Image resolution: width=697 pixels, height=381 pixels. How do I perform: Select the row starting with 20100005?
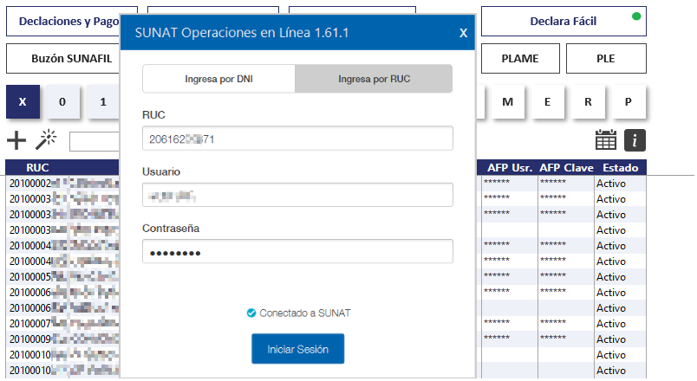coord(62,276)
